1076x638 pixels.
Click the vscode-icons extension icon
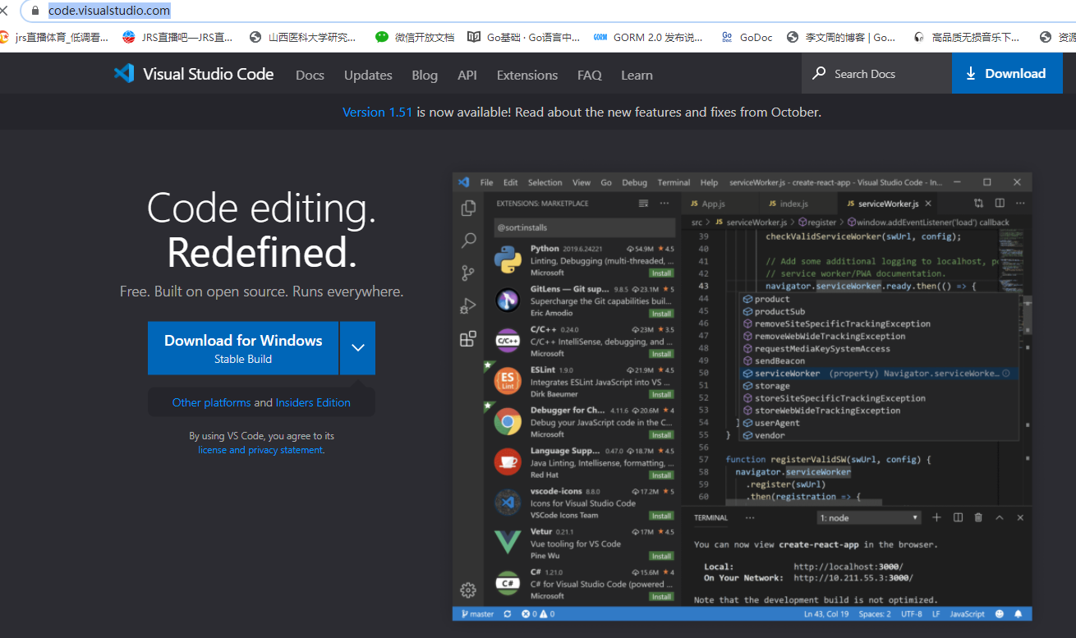tap(508, 503)
